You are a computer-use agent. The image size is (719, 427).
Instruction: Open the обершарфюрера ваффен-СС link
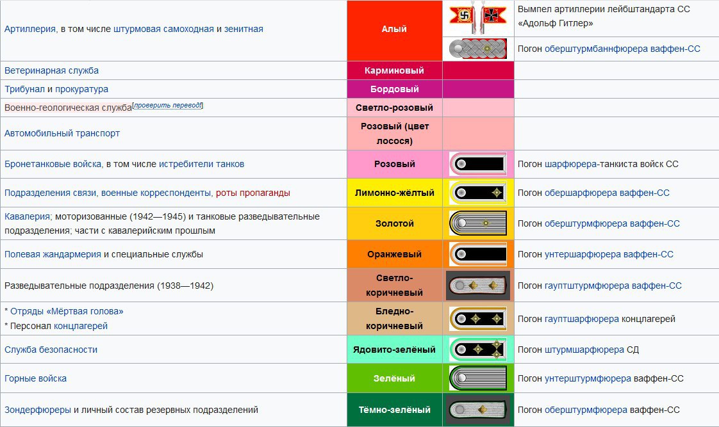pos(607,193)
